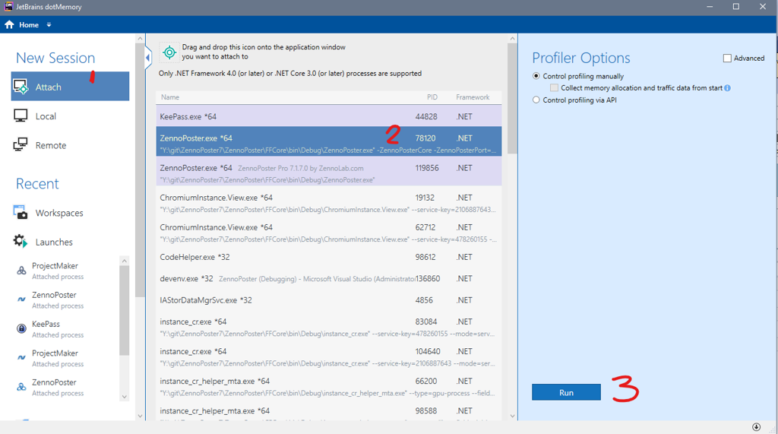Select Control profiling manually radio button
778x434 pixels.
pos(536,76)
